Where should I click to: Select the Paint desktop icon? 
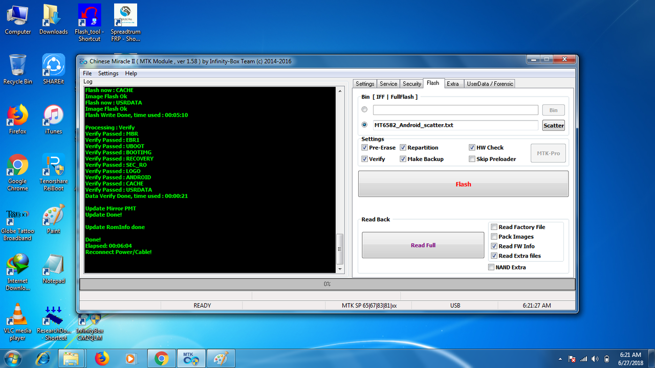coord(53,219)
